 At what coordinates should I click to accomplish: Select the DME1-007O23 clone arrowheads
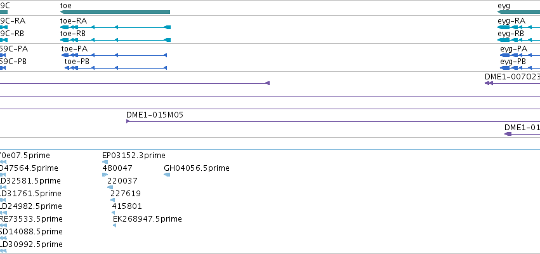point(489,83)
